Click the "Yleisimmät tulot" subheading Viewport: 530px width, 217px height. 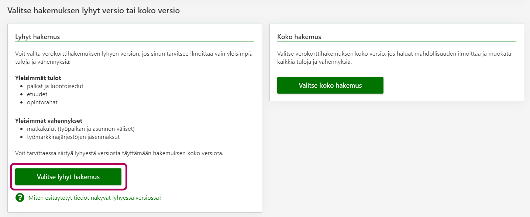tap(38, 78)
